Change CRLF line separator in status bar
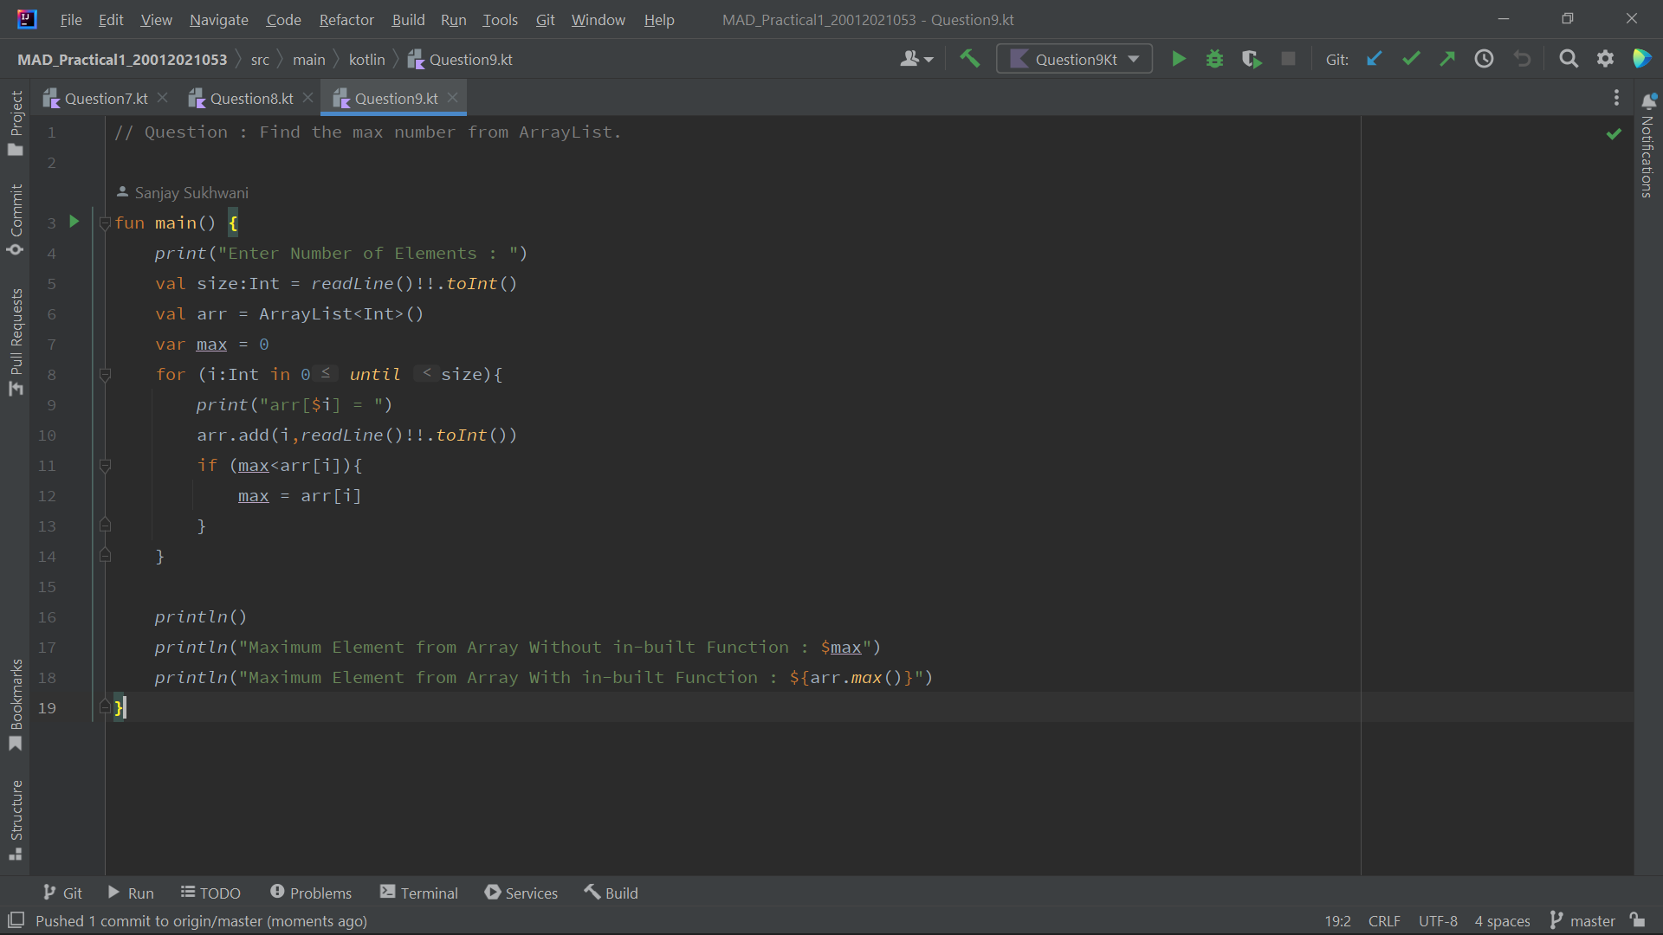This screenshot has height=935, width=1663. [x=1384, y=920]
